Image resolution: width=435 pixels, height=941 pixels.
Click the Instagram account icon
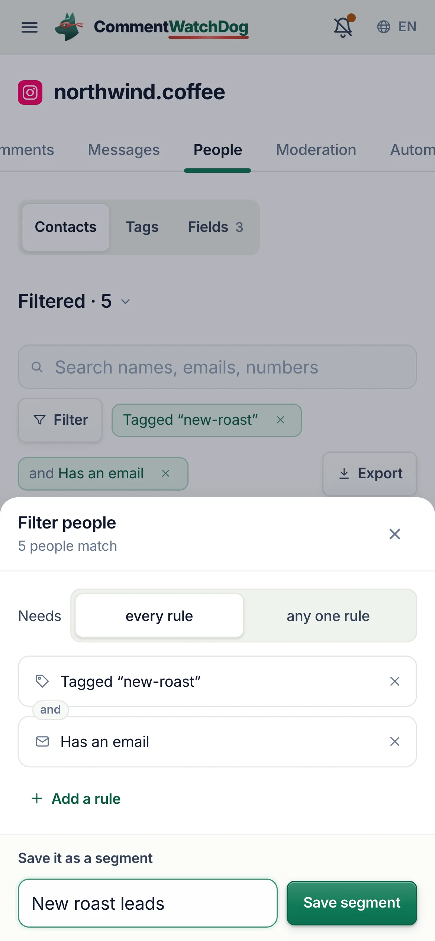30,93
